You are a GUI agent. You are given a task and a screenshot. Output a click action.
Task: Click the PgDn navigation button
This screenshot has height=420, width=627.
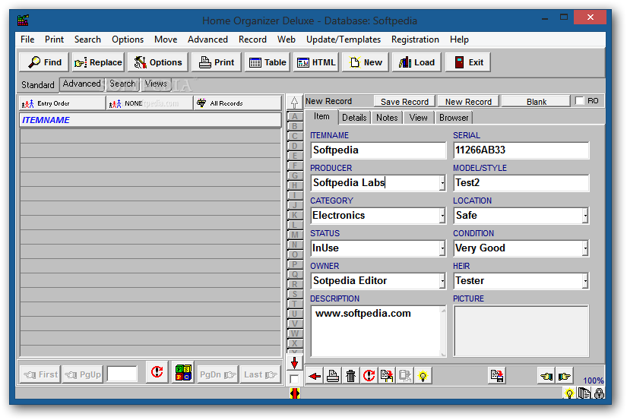pos(217,375)
